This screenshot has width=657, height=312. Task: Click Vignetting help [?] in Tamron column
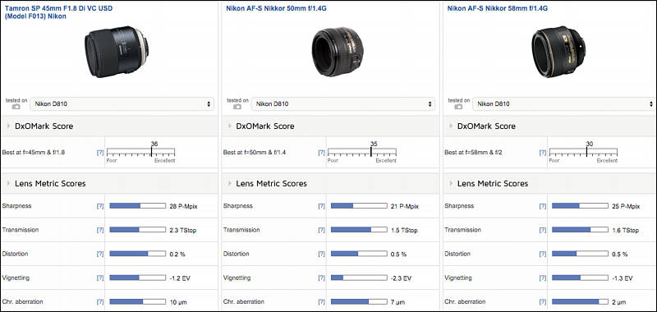[x=99, y=278]
